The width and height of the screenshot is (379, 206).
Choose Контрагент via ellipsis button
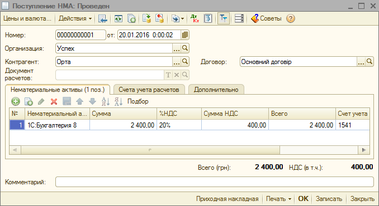177,62
